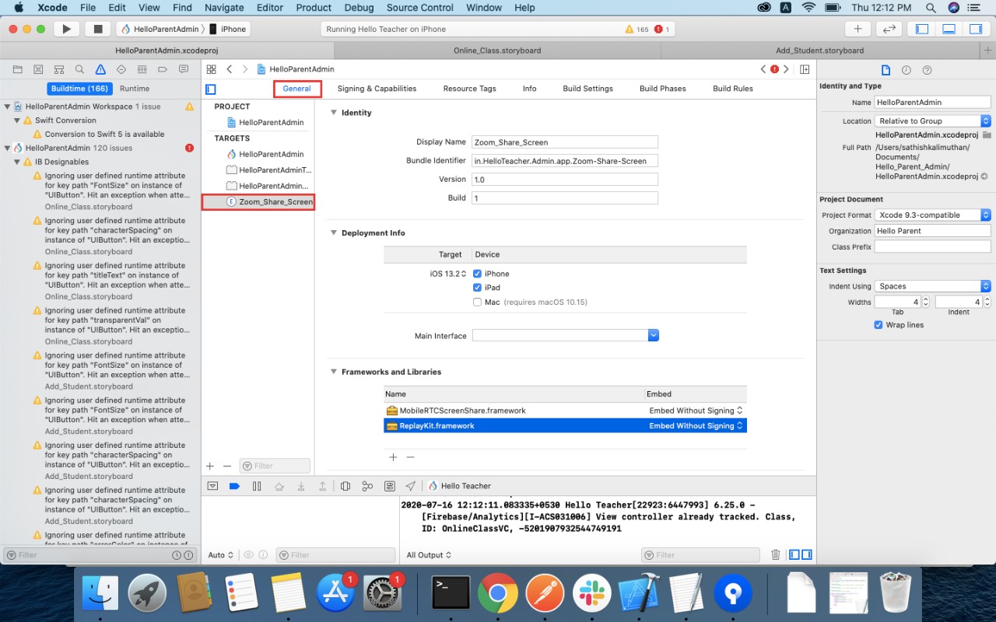Image resolution: width=996 pixels, height=622 pixels.
Task: Open the Indent Using dropdown
Action: [x=932, y=286]
